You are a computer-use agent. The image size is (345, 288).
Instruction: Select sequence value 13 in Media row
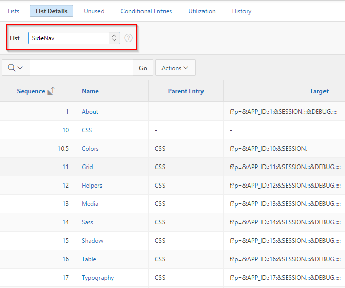[x=65, y=204]
